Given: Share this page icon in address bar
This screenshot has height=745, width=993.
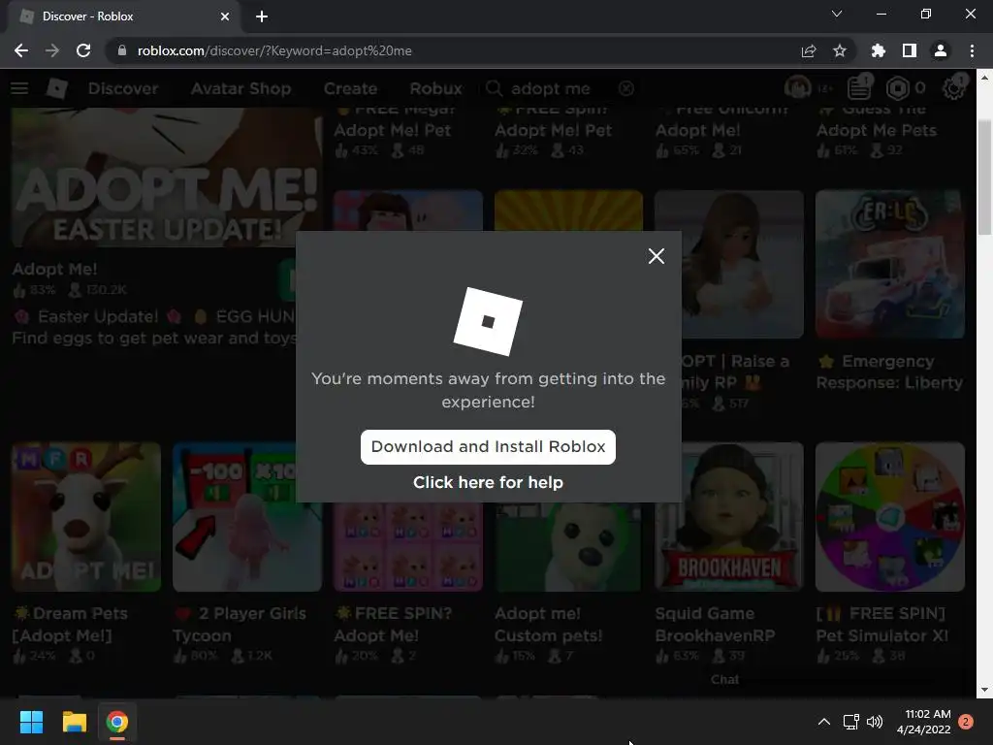Looking at the screenshot, I should (x=809, y=50).
